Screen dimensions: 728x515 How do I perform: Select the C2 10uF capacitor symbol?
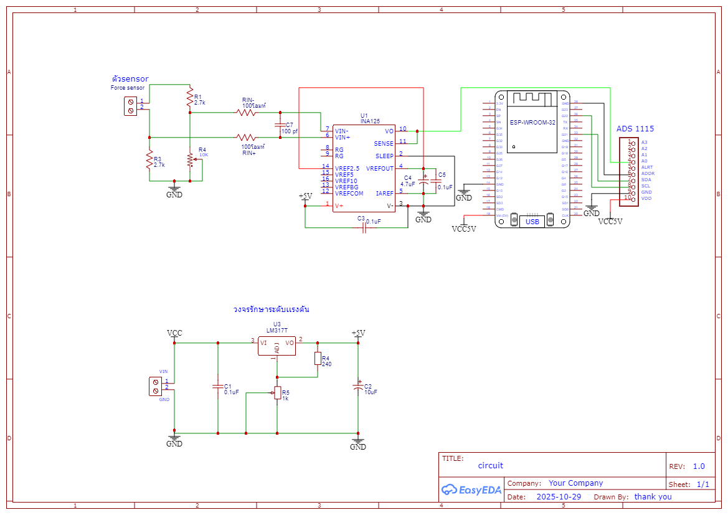click(x=358, y=387)
